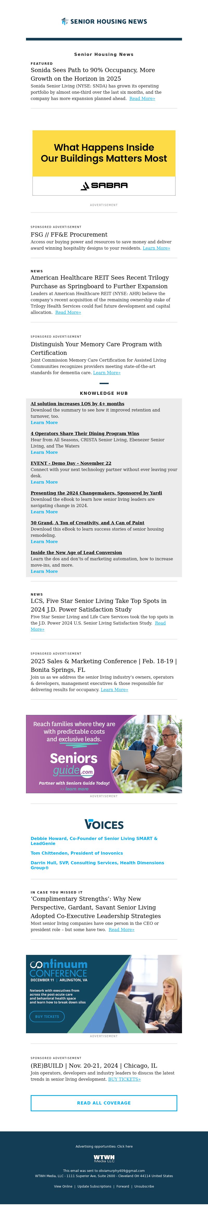The image size is (208, 1216).
Task: Open the yellow Sabra 'What Happens Inside' banner
Action: pos(104,154)
